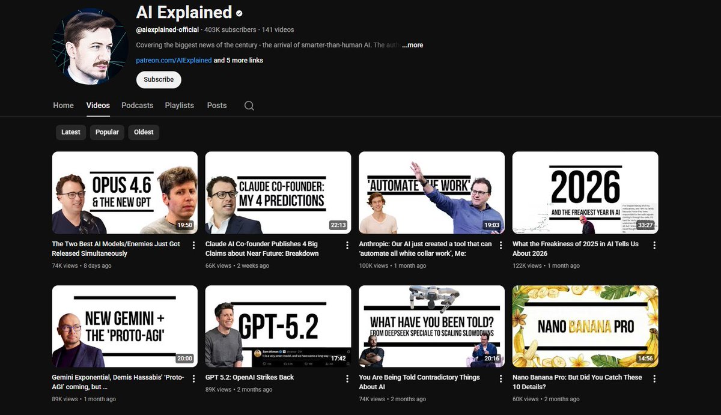Play the Claude Co-Founder: My 4 Predictions thumbnail
Viewport: 721px width, 415px height.
click(278, 192)
